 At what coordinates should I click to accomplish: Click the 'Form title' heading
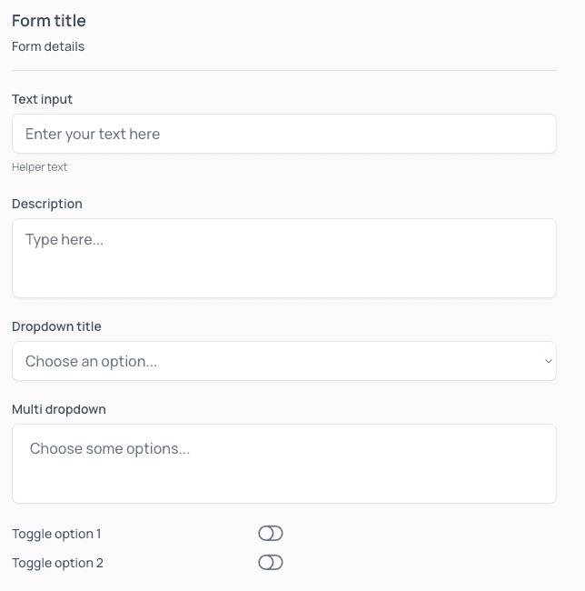[x=49, y=20]
